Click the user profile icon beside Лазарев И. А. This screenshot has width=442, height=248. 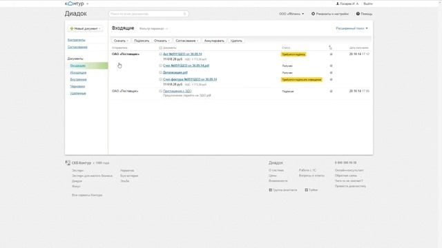click(338, 3)
